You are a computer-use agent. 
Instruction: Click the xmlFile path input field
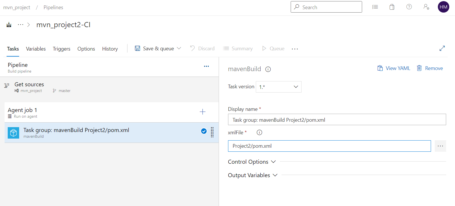click(x=329, y=146)
